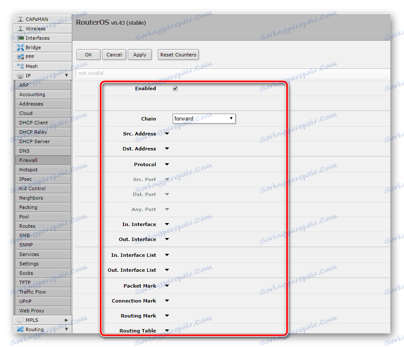Click the Mesh icon in sidebar
Screen dimensions: 404x347
21,66
